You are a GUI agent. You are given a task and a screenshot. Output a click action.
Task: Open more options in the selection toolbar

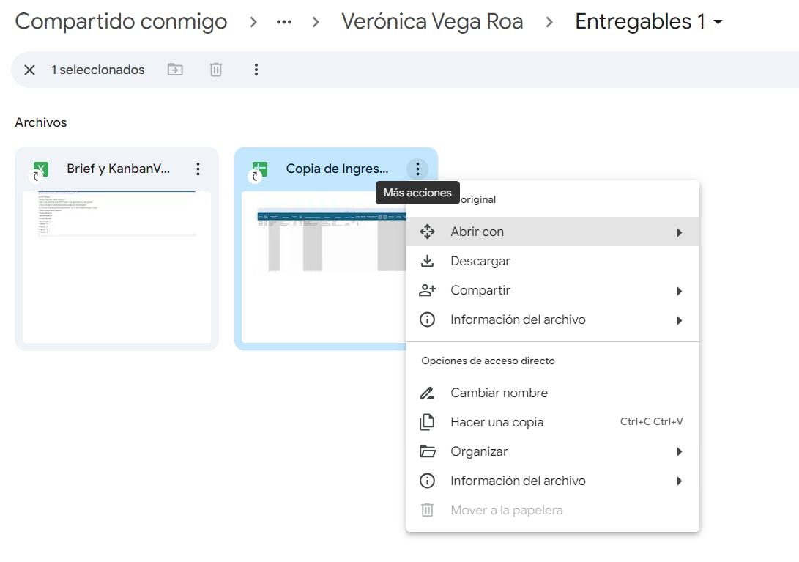(x=256, y=70)
